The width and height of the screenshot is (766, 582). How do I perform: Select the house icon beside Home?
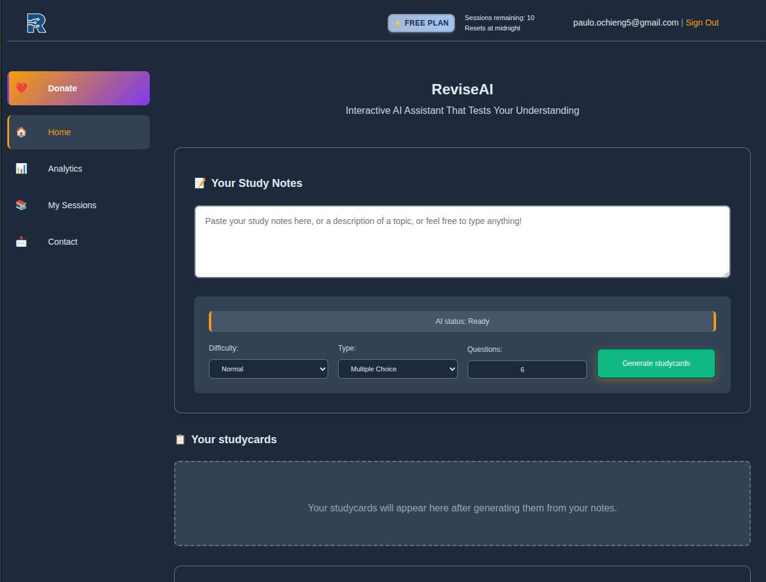[x=21, y=131]
